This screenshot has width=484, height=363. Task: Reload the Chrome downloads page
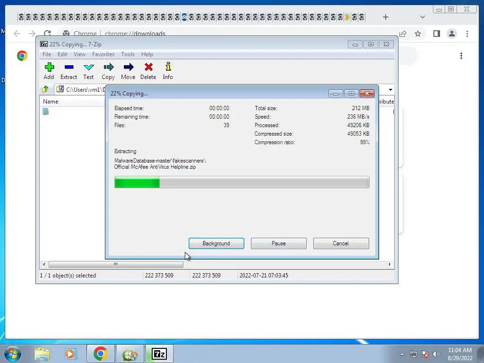click(47, 34)
